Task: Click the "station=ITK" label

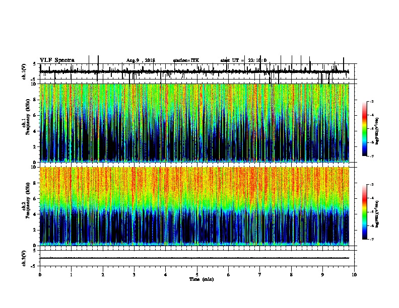Action: click(186, 60)
